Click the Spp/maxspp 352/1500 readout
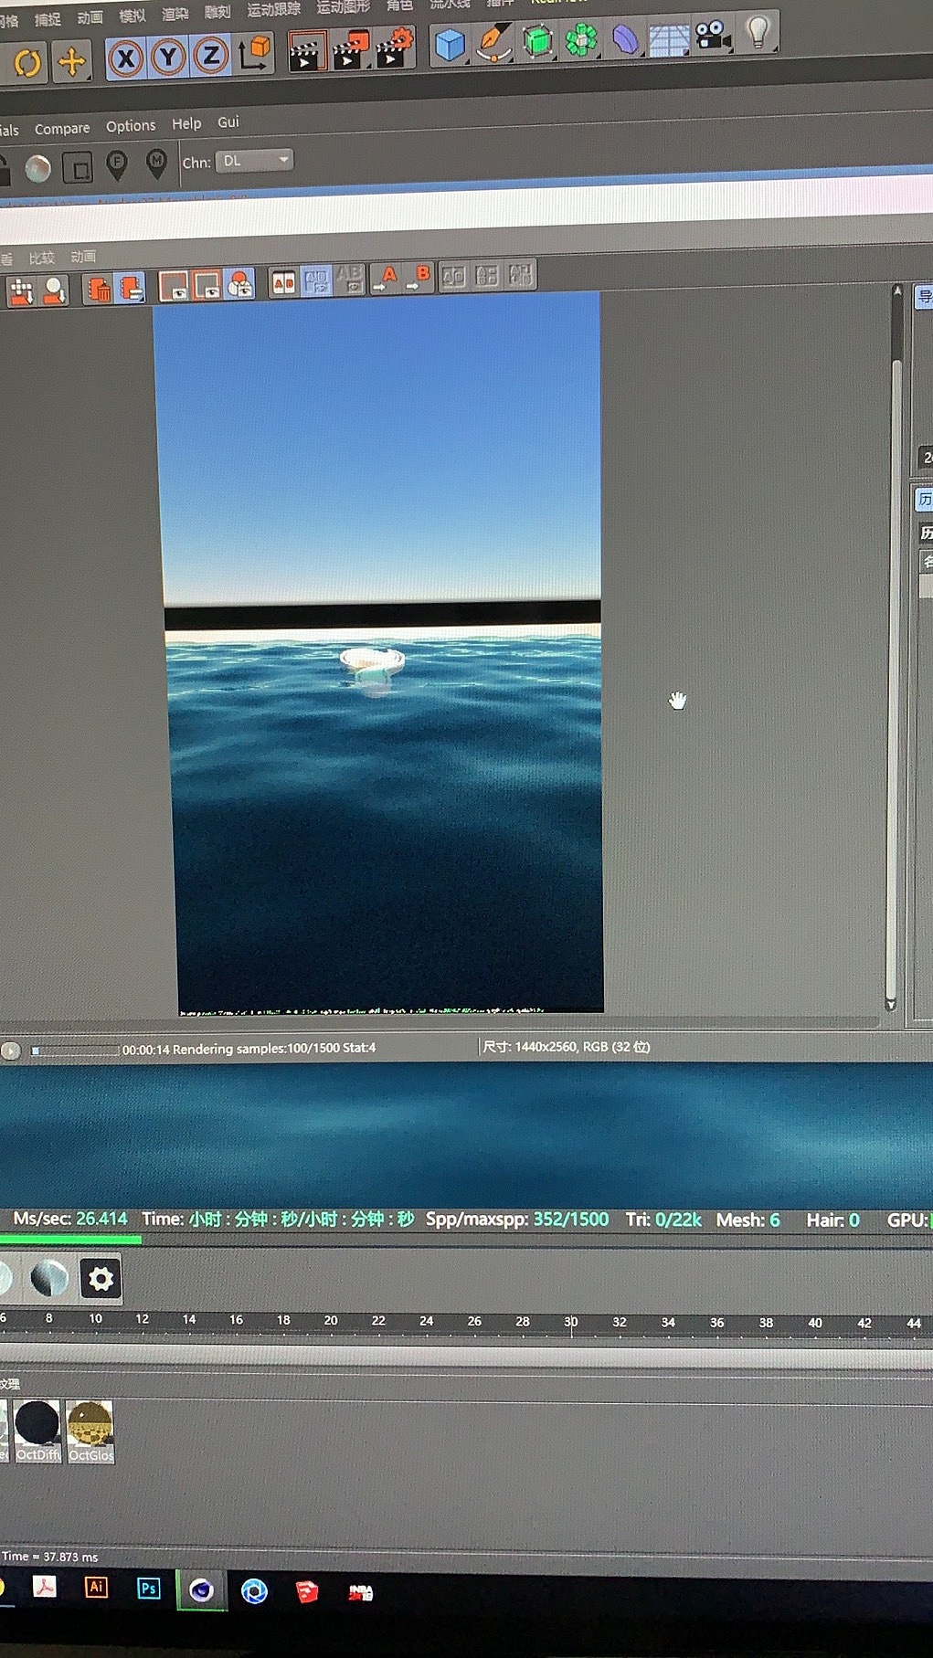The height and width of the screenshot is (1658, 933). [x=517, y=1219]
